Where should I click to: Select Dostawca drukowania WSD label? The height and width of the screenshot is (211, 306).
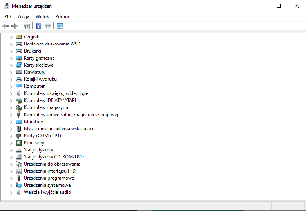click(x=52, y=44)
